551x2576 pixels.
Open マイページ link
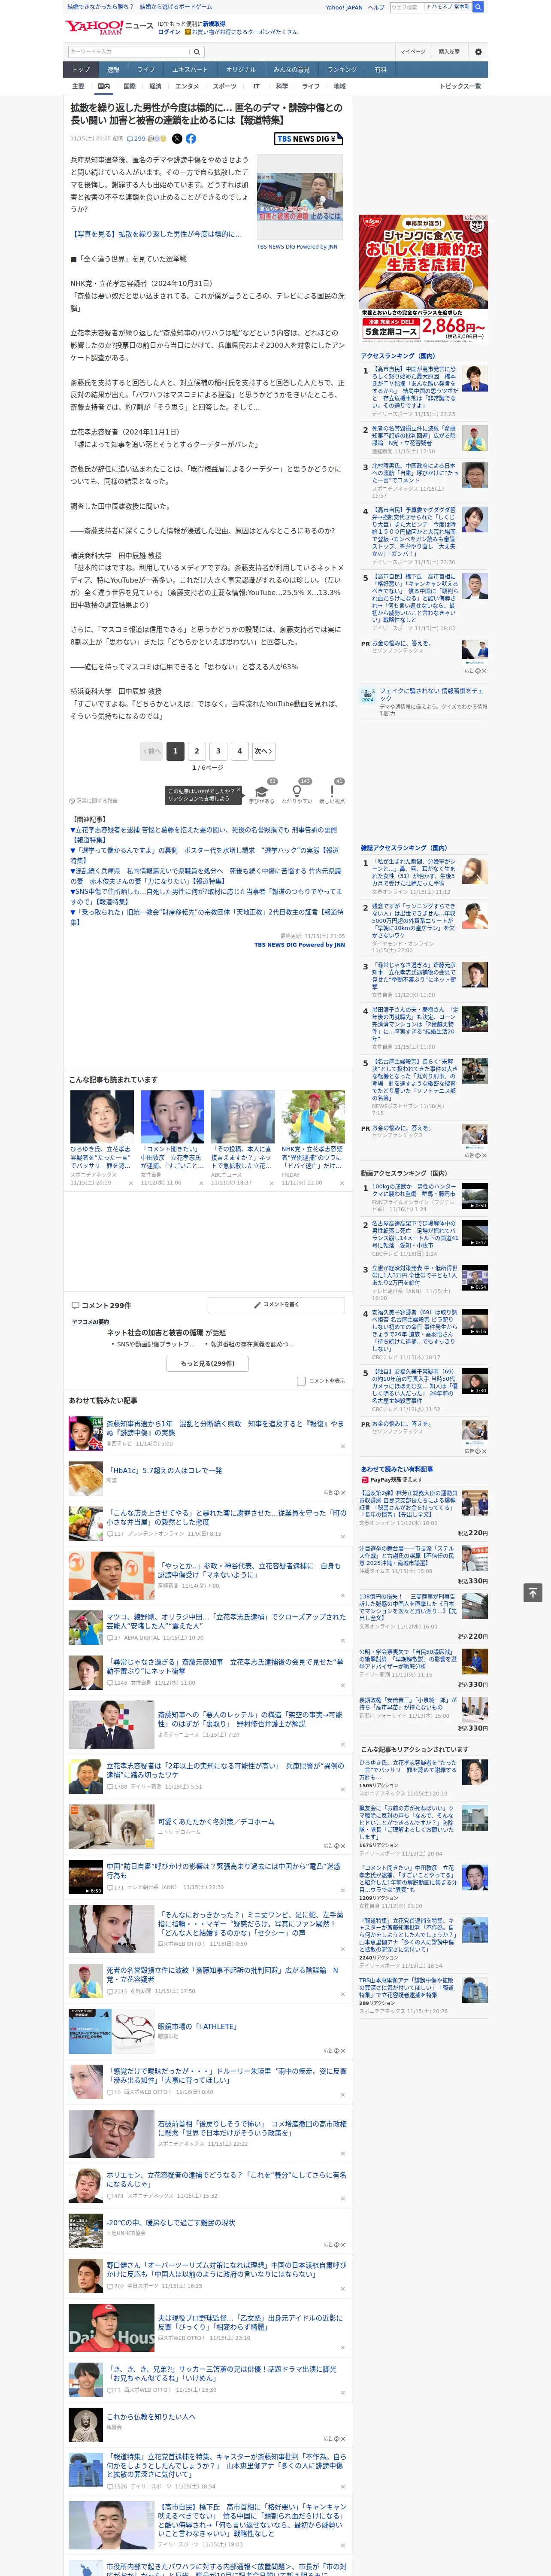tap(412, 52)
